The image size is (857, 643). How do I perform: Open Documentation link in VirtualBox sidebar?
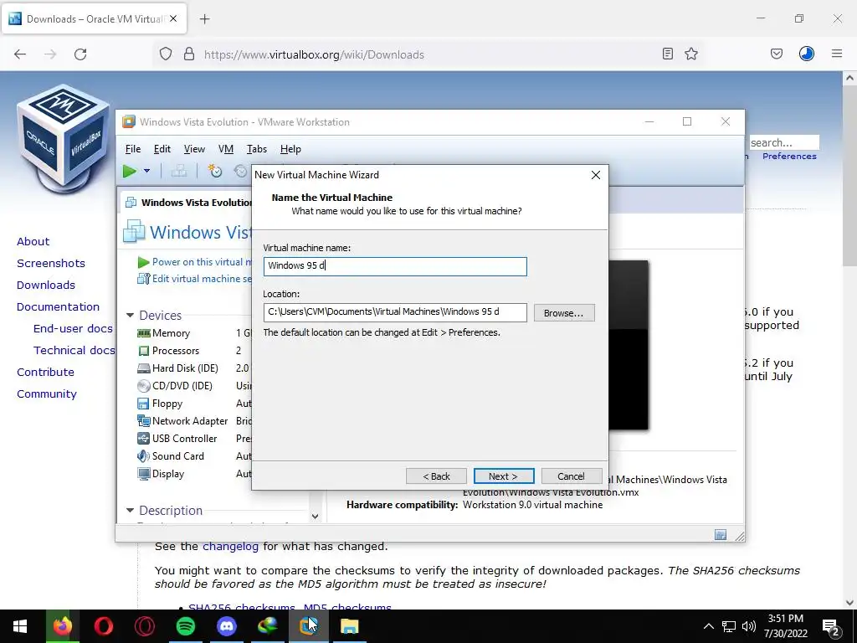[58, 306]
